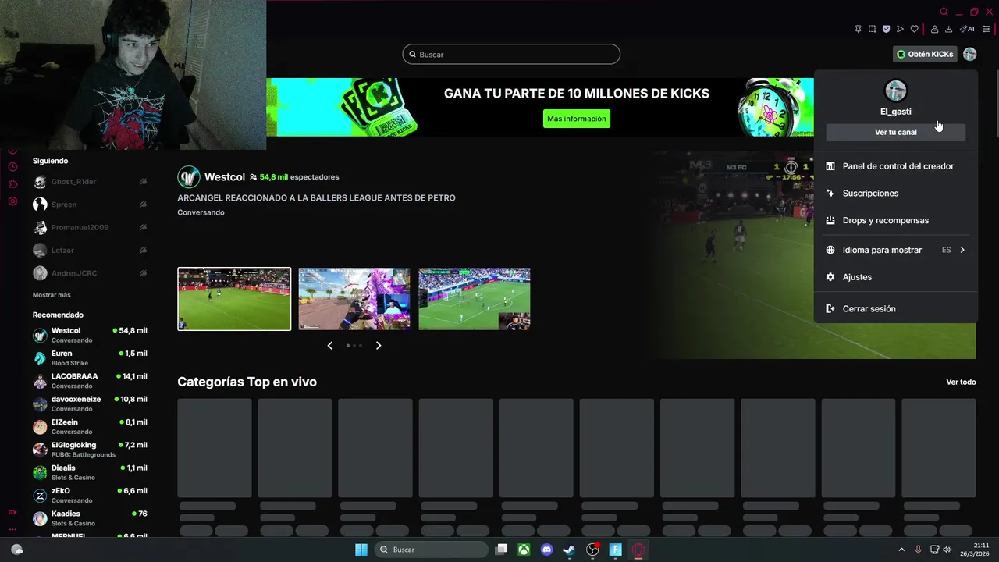Open Drops y recompensas menu entry

(895, 220)
